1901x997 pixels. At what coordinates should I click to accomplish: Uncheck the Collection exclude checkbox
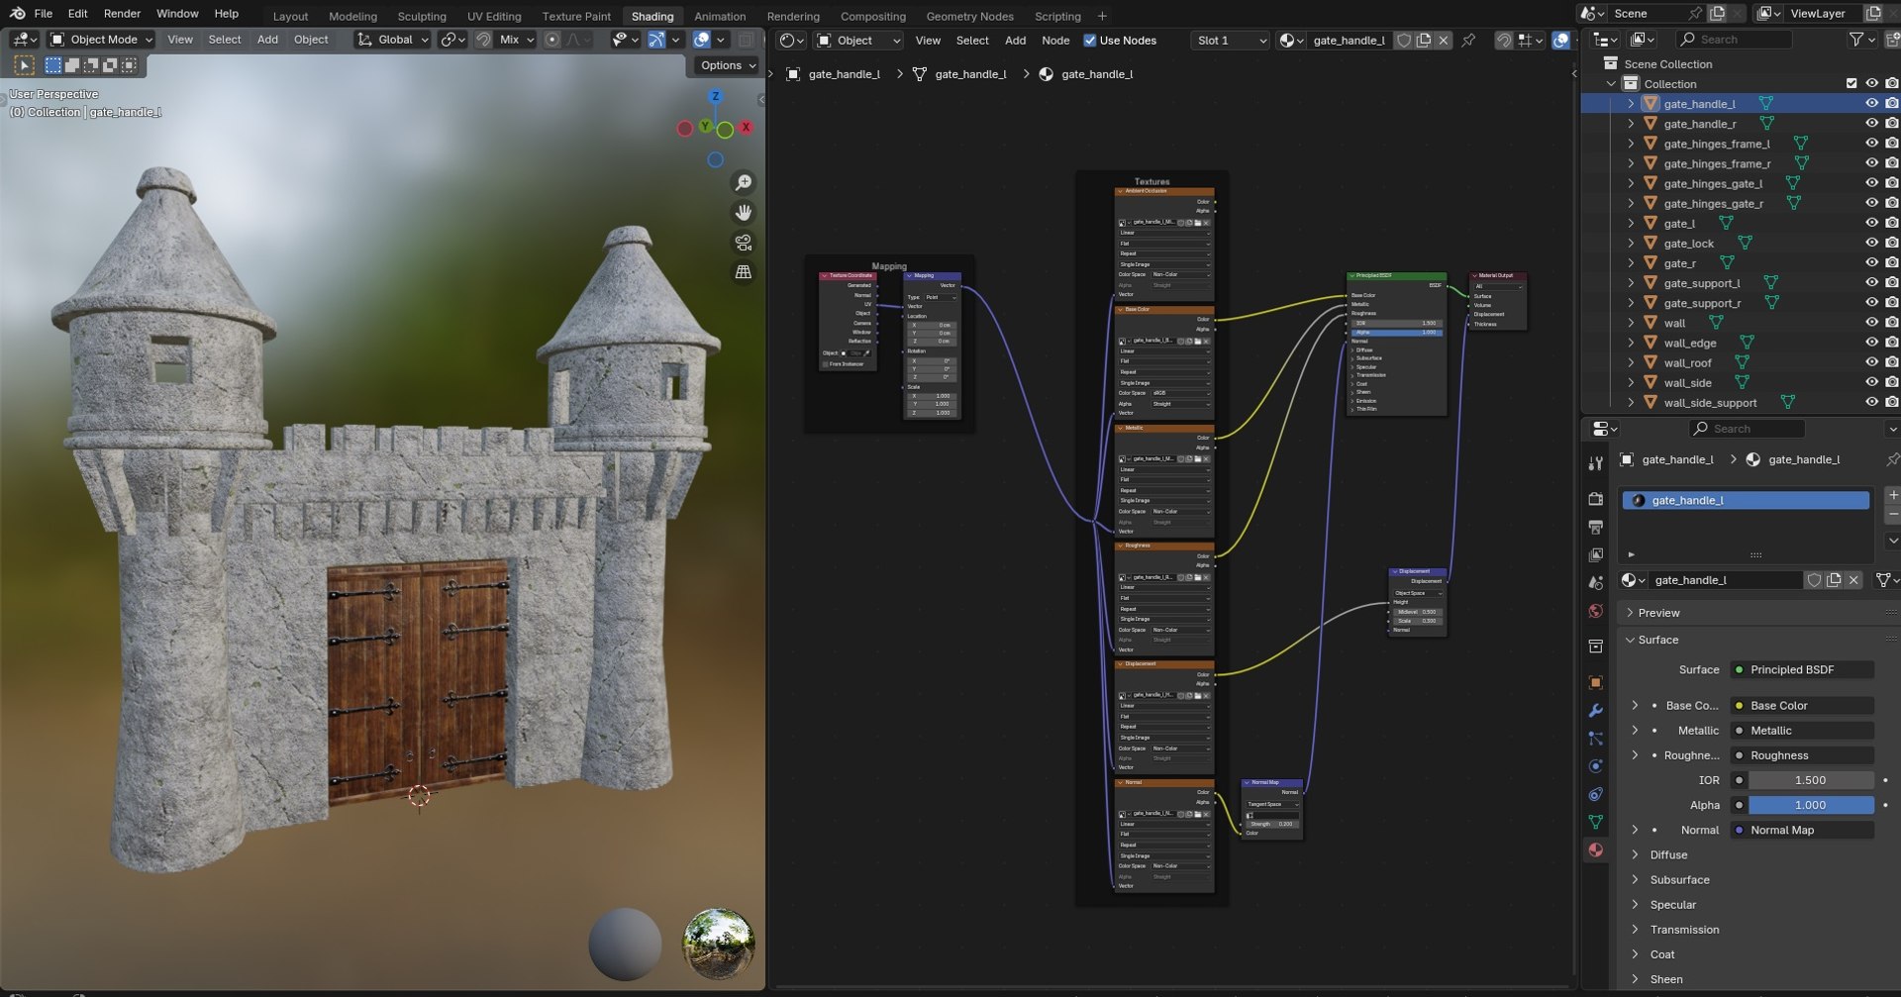1851,84
